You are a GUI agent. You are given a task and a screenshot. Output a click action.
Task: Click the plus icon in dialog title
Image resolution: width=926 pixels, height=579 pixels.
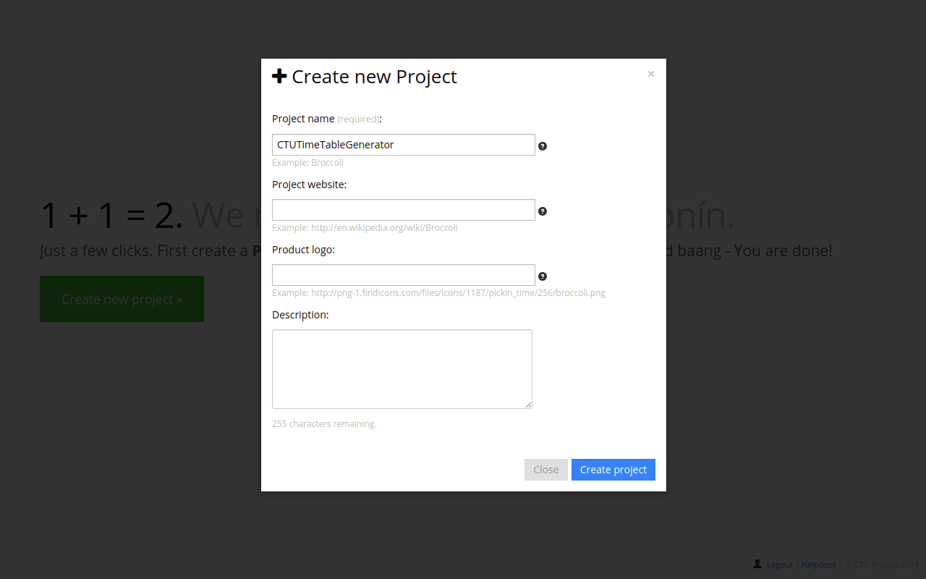279,76
